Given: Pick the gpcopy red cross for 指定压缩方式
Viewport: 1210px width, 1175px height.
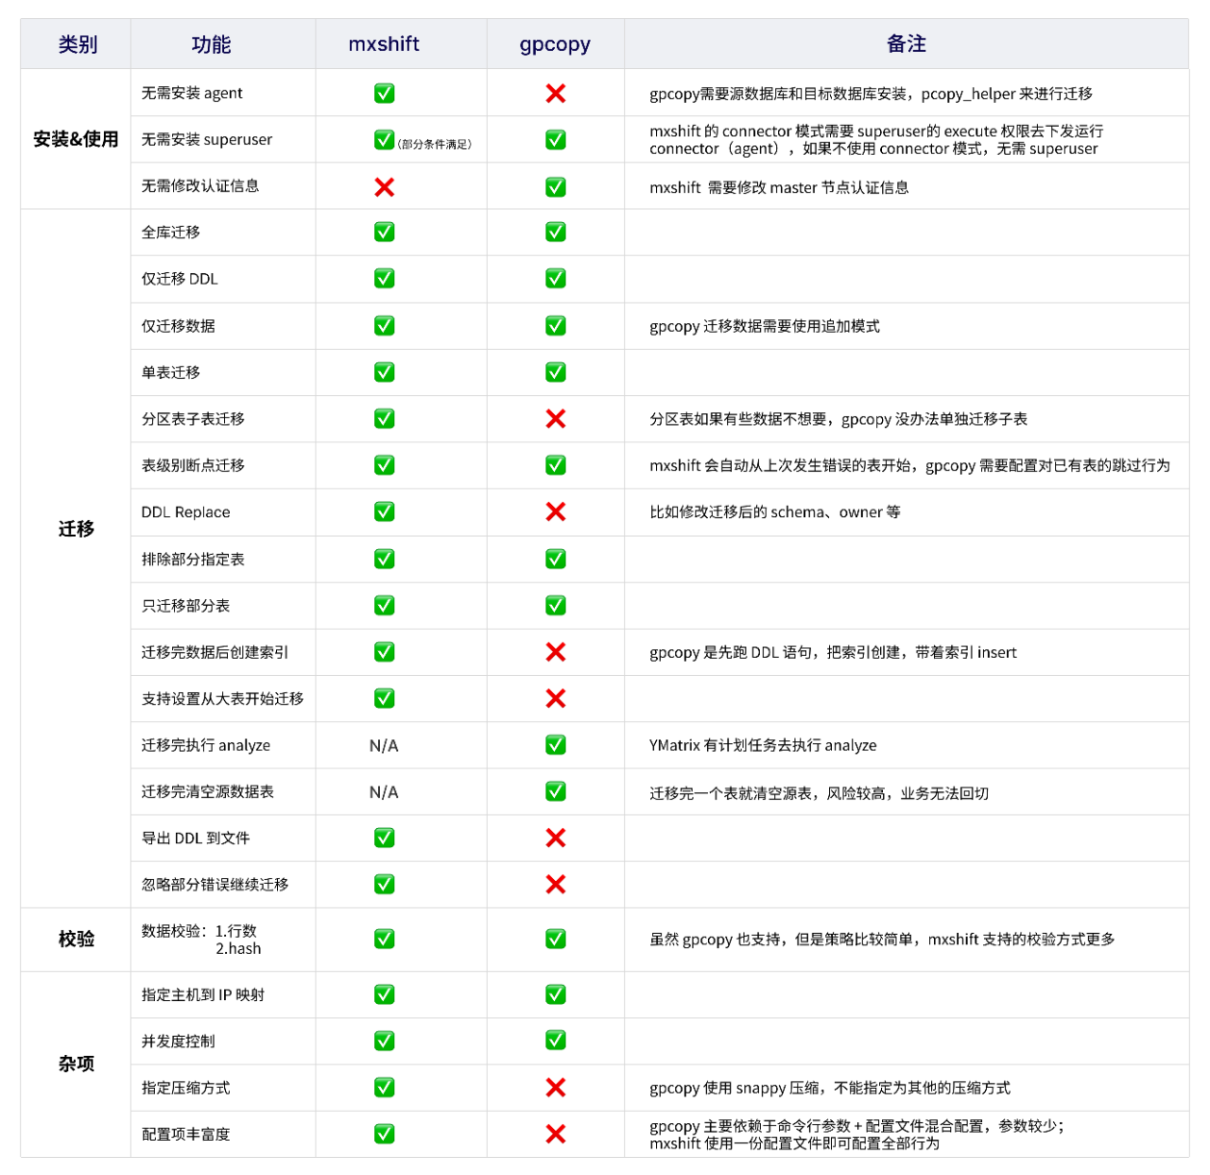Looking at the screenshot, I should coord(556,1087).
